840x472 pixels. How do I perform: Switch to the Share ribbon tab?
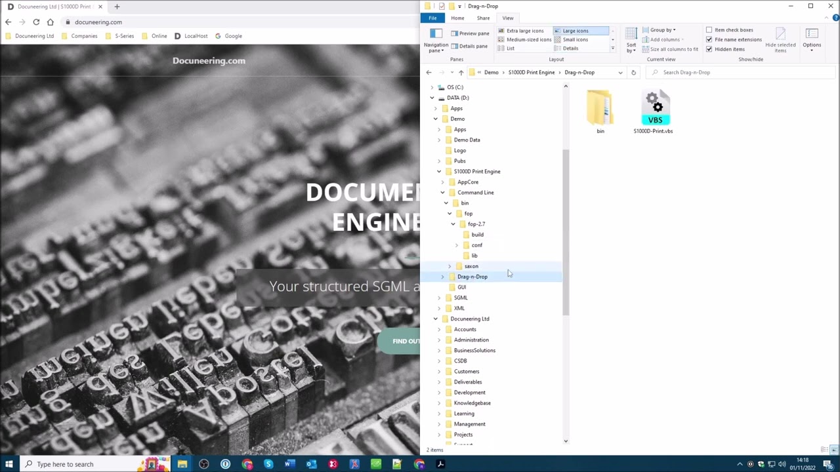coord(483,18)
